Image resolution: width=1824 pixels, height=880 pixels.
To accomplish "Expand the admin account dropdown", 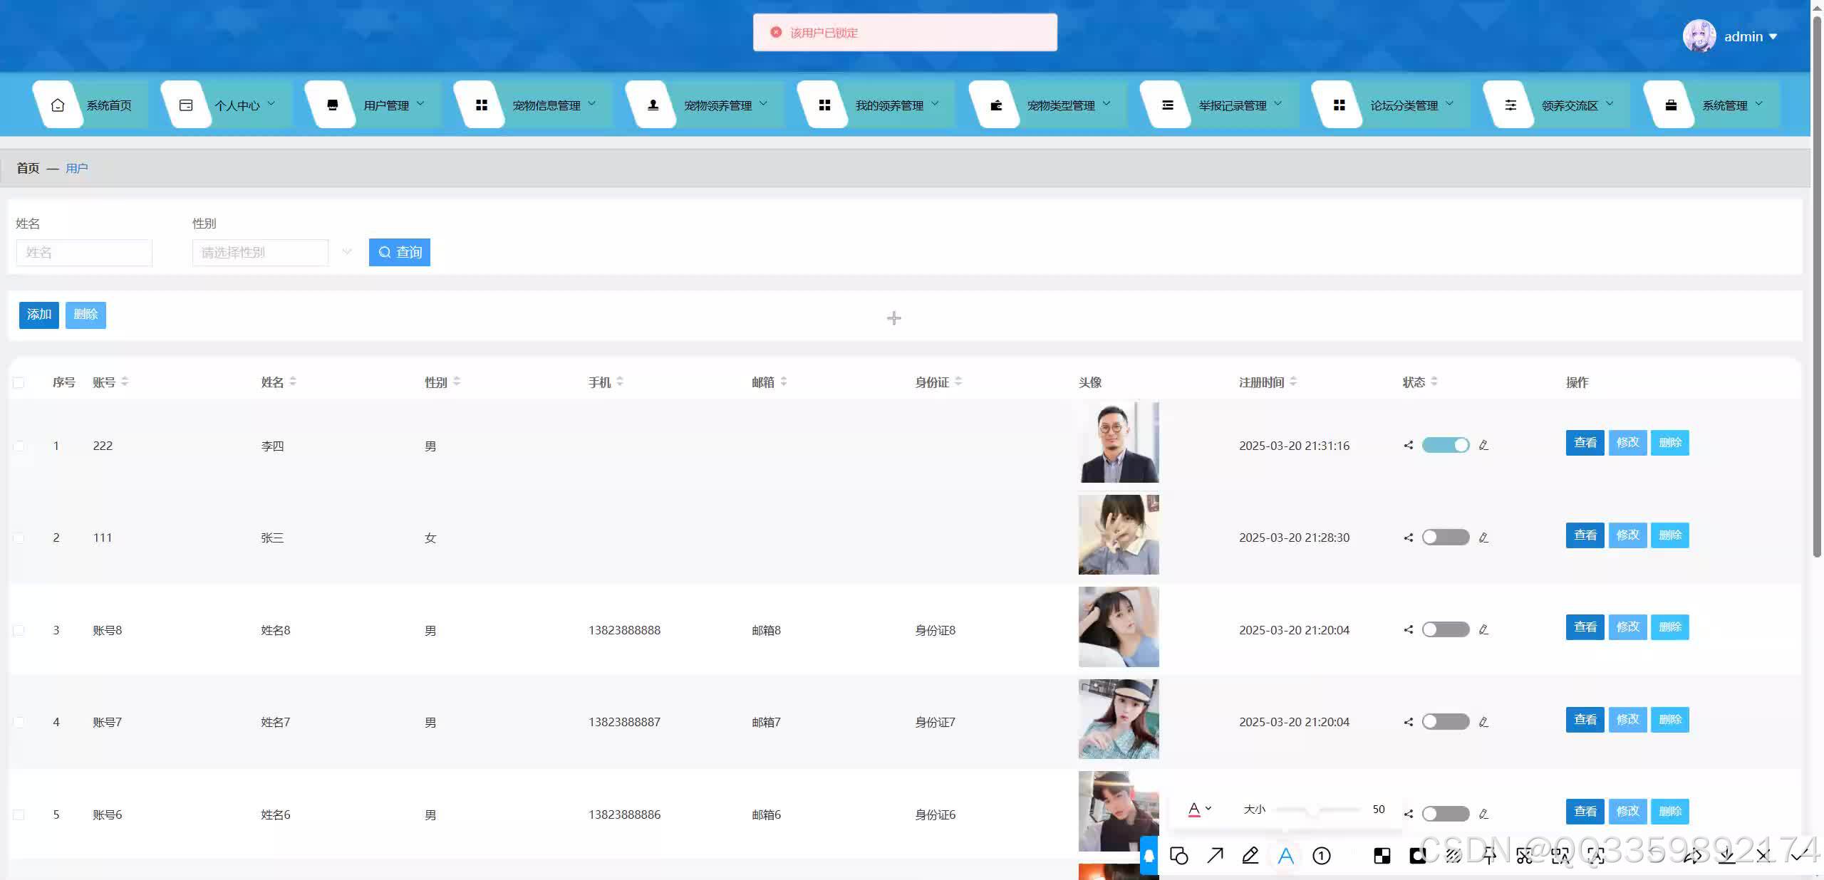I will 1751,36.
